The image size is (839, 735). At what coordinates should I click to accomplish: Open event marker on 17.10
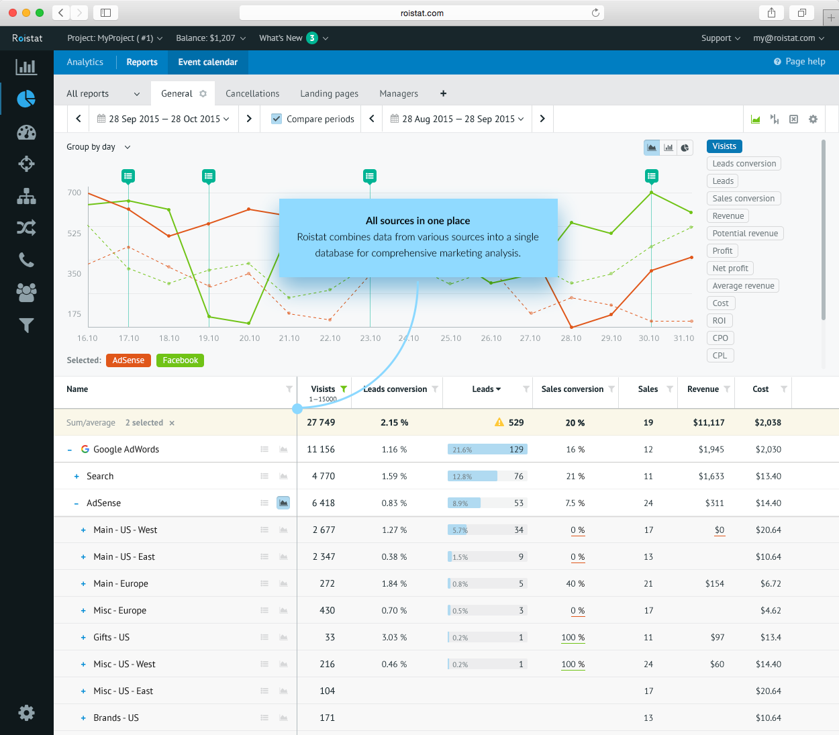click(x=128, y=176)
